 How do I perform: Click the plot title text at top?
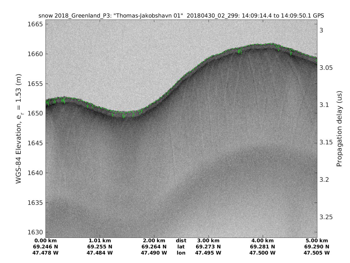click(x=181, y=16)
